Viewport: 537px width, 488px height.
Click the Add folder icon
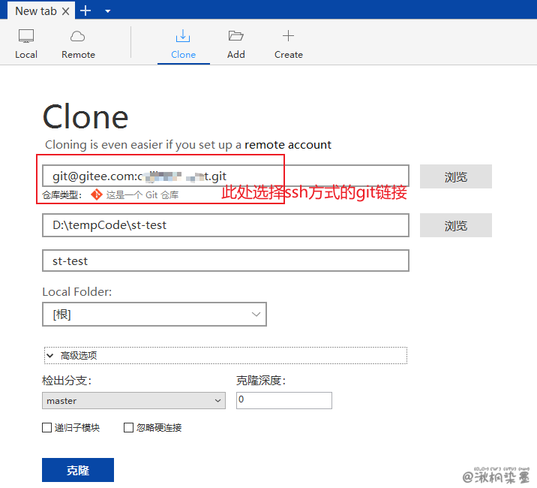point(236,44)
